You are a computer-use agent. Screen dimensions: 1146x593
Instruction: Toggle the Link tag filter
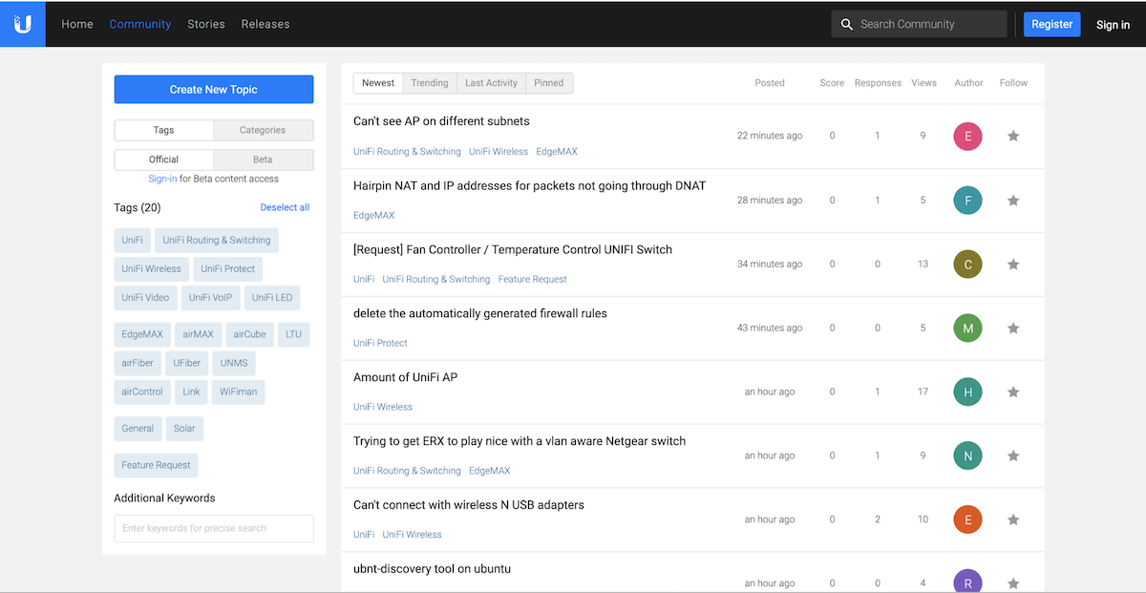(192, 392)
